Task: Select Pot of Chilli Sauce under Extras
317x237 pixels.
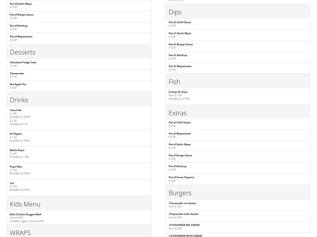Action: [180, 122]
